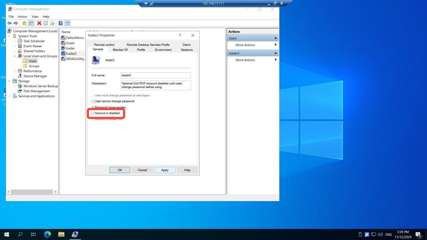Image resolution: width=427 pixels, height=240 pixels.
Task: Click the blue Back arrow in toolbar
Action: point(9,23)
